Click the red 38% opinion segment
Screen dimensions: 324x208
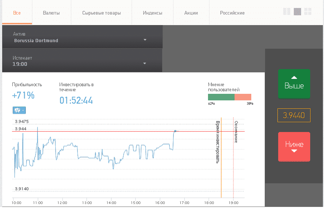point(243,97)
